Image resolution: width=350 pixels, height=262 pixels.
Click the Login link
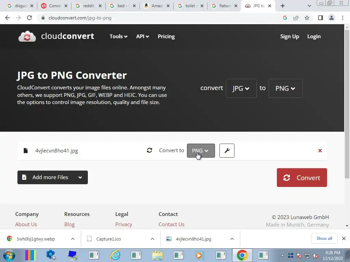pyautogui.click(x=314, y=36)
